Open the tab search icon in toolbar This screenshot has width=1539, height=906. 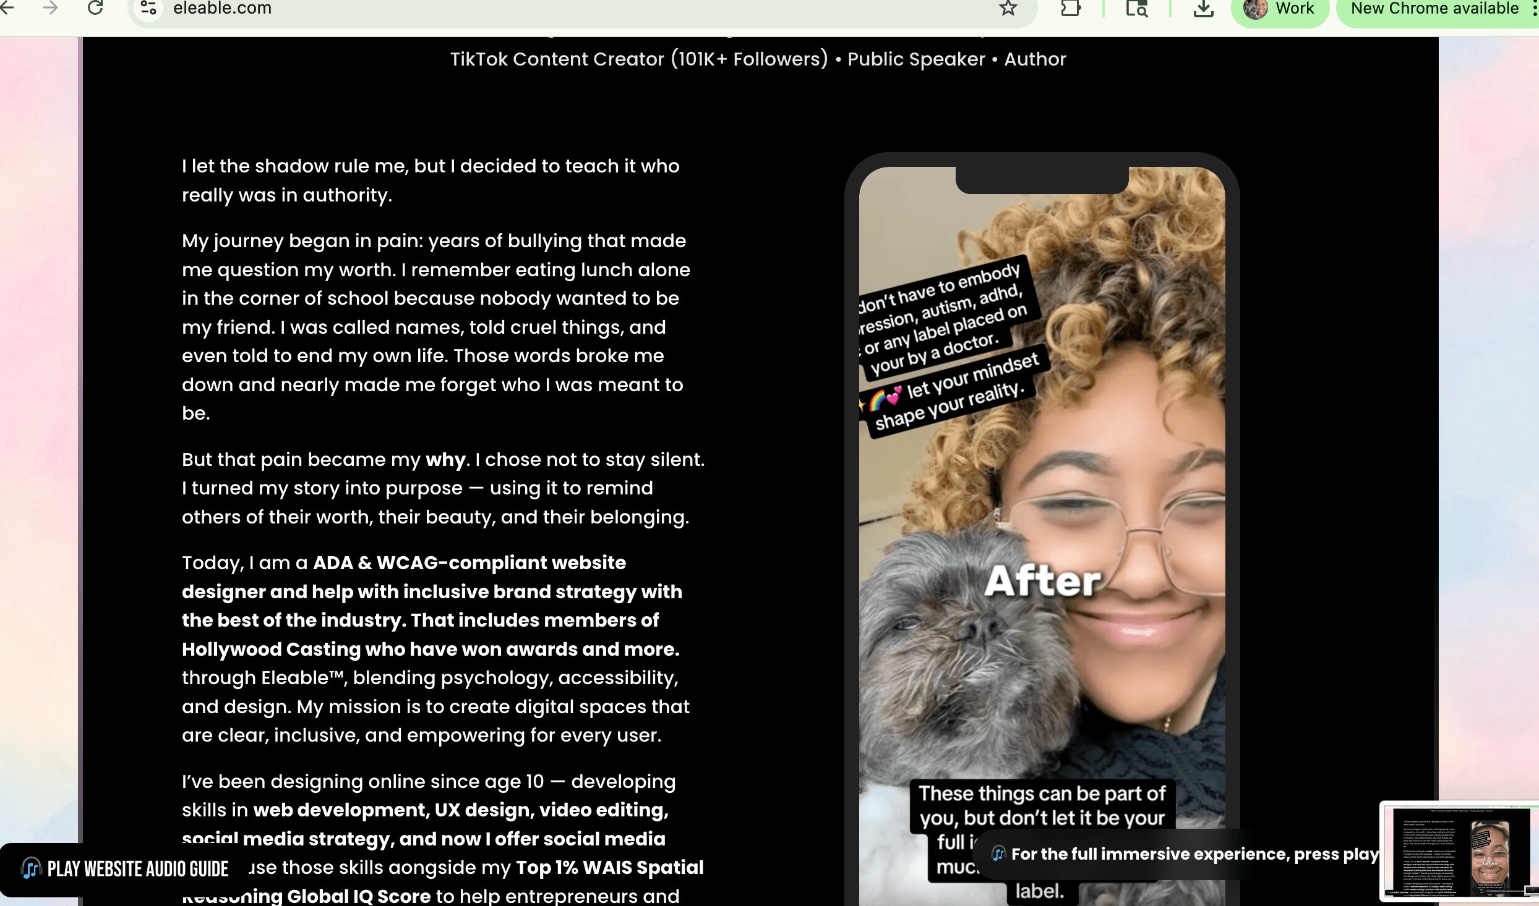pyautogui.click(x=1136, y=8)
